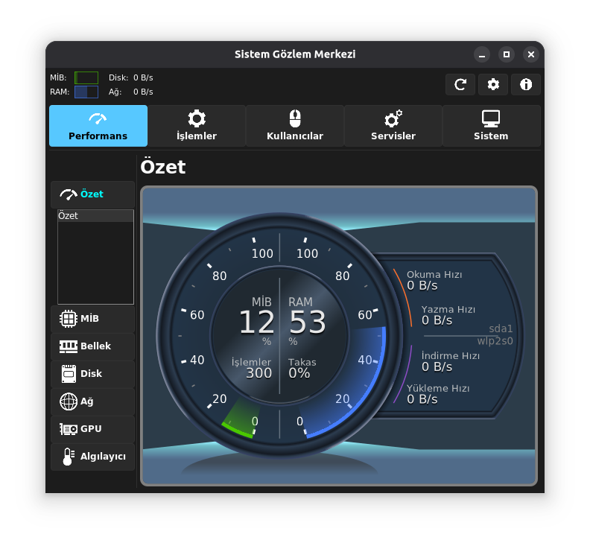Viewport: 590px width, 543px height.
Task: Click the RAM usage bar in header
Action: [x=86, y=92]
